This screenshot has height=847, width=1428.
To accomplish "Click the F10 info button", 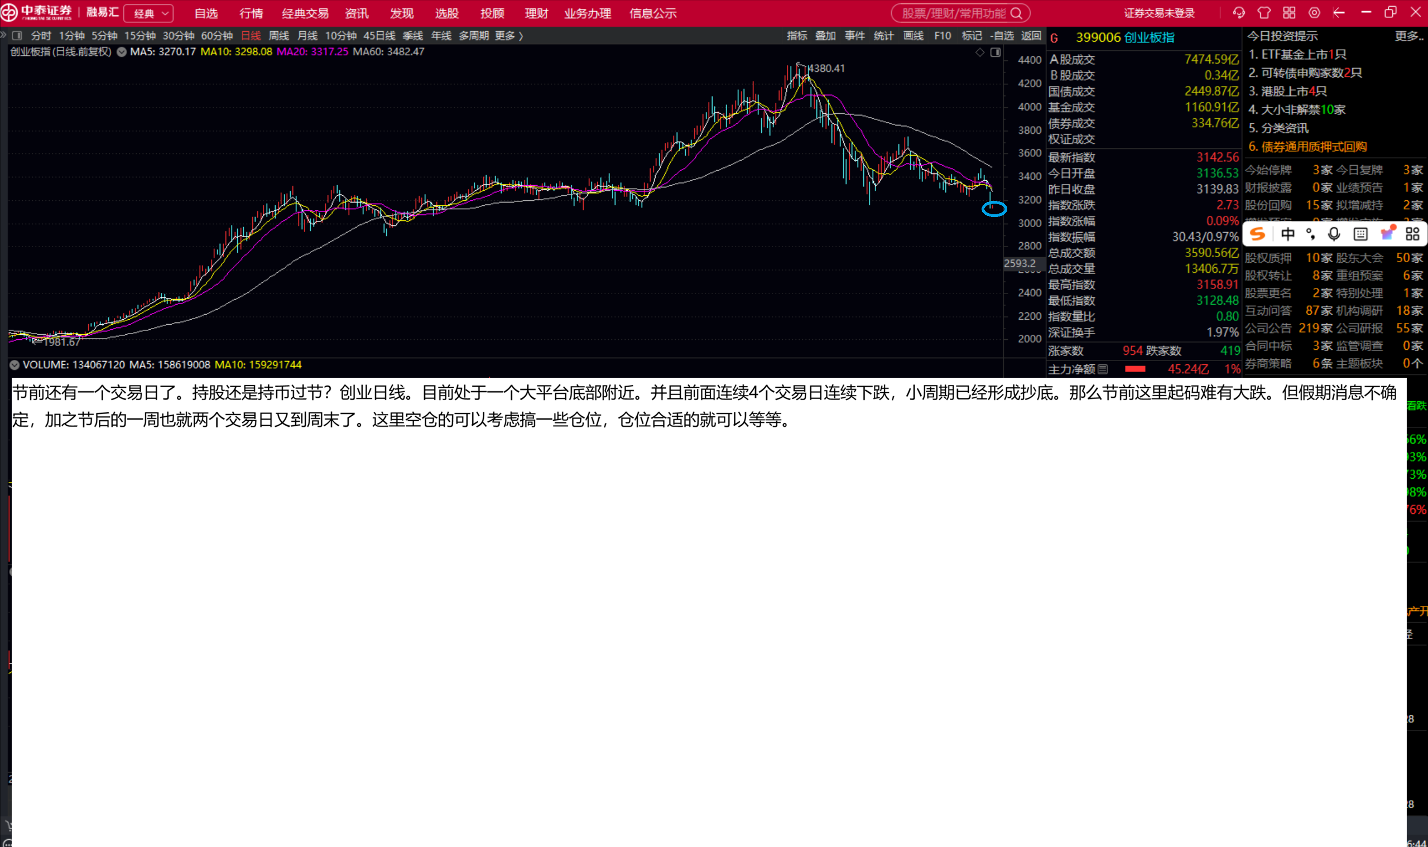I will [943, 35].
